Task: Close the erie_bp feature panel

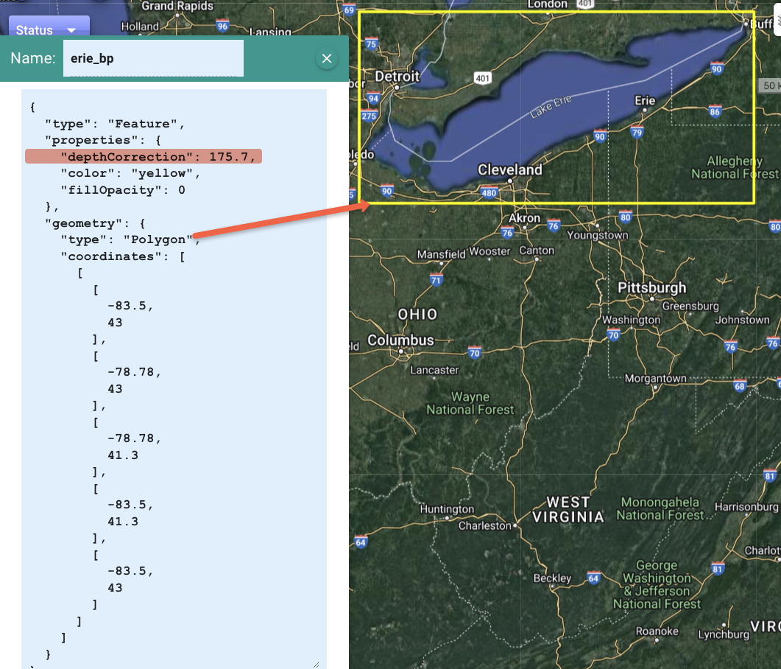Action: click(327, 59)
